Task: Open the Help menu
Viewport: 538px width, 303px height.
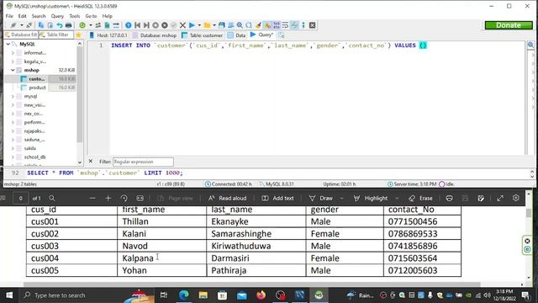Action: point(107,16)
